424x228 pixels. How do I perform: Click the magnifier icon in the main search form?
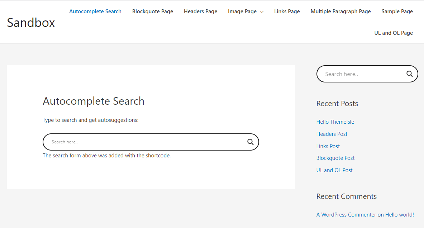pos(250,142)
